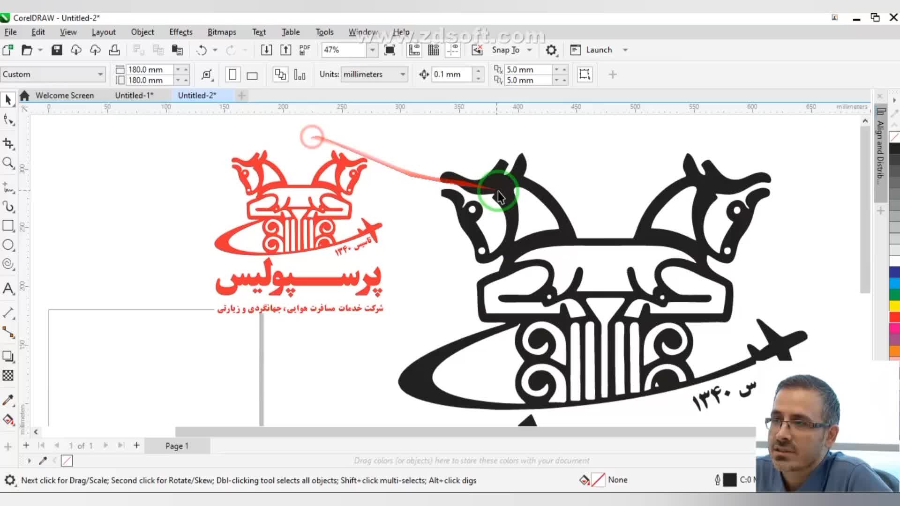900x506 pixels.
Task: Switch to the Untitled-1 document tab
Action: tap(134, 96)
